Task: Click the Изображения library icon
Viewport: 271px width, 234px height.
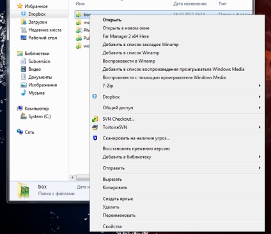Action: [23, 85]
